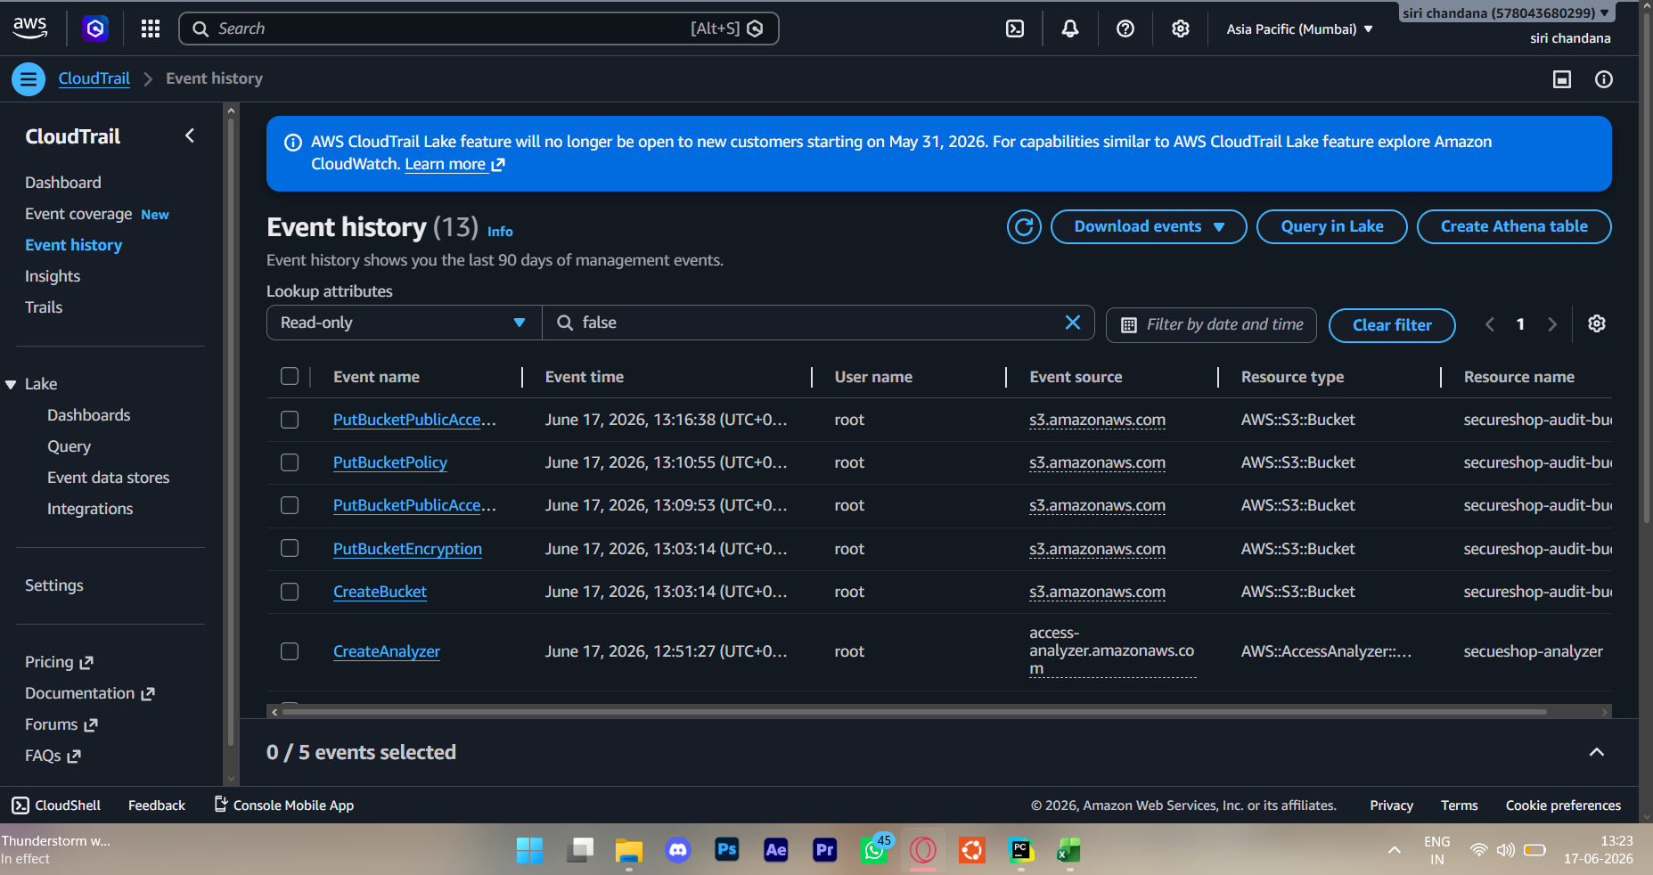Check the PutBucketPolicy event row
1653x875 pixels.
[x=290, y=462]
